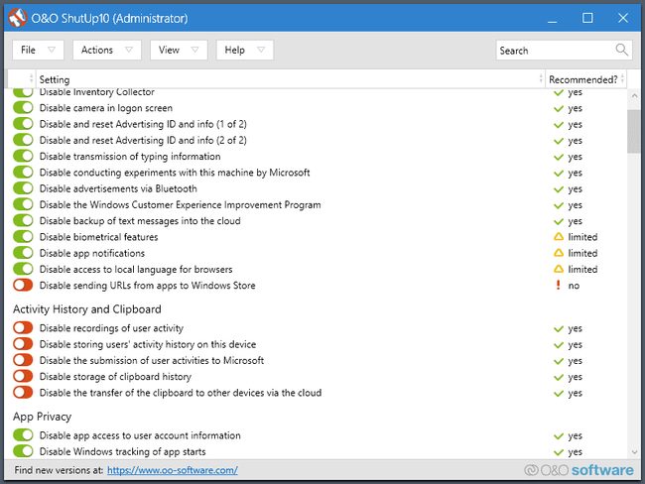Maximize the ShutUp10 window
The height and width of the screenshot is (484, 645).
[587, 18]
